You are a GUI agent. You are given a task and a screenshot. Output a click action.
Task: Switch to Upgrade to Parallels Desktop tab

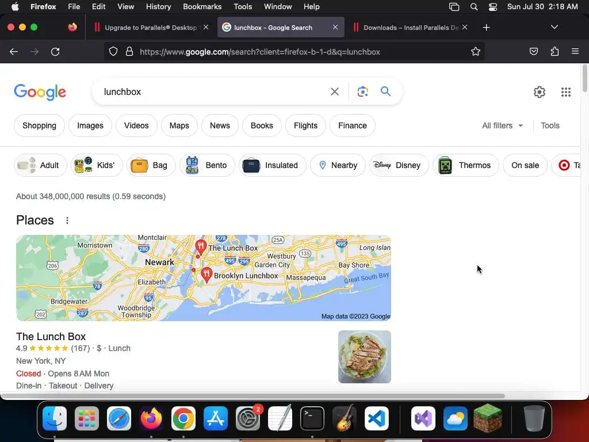(x=150, y=28)
